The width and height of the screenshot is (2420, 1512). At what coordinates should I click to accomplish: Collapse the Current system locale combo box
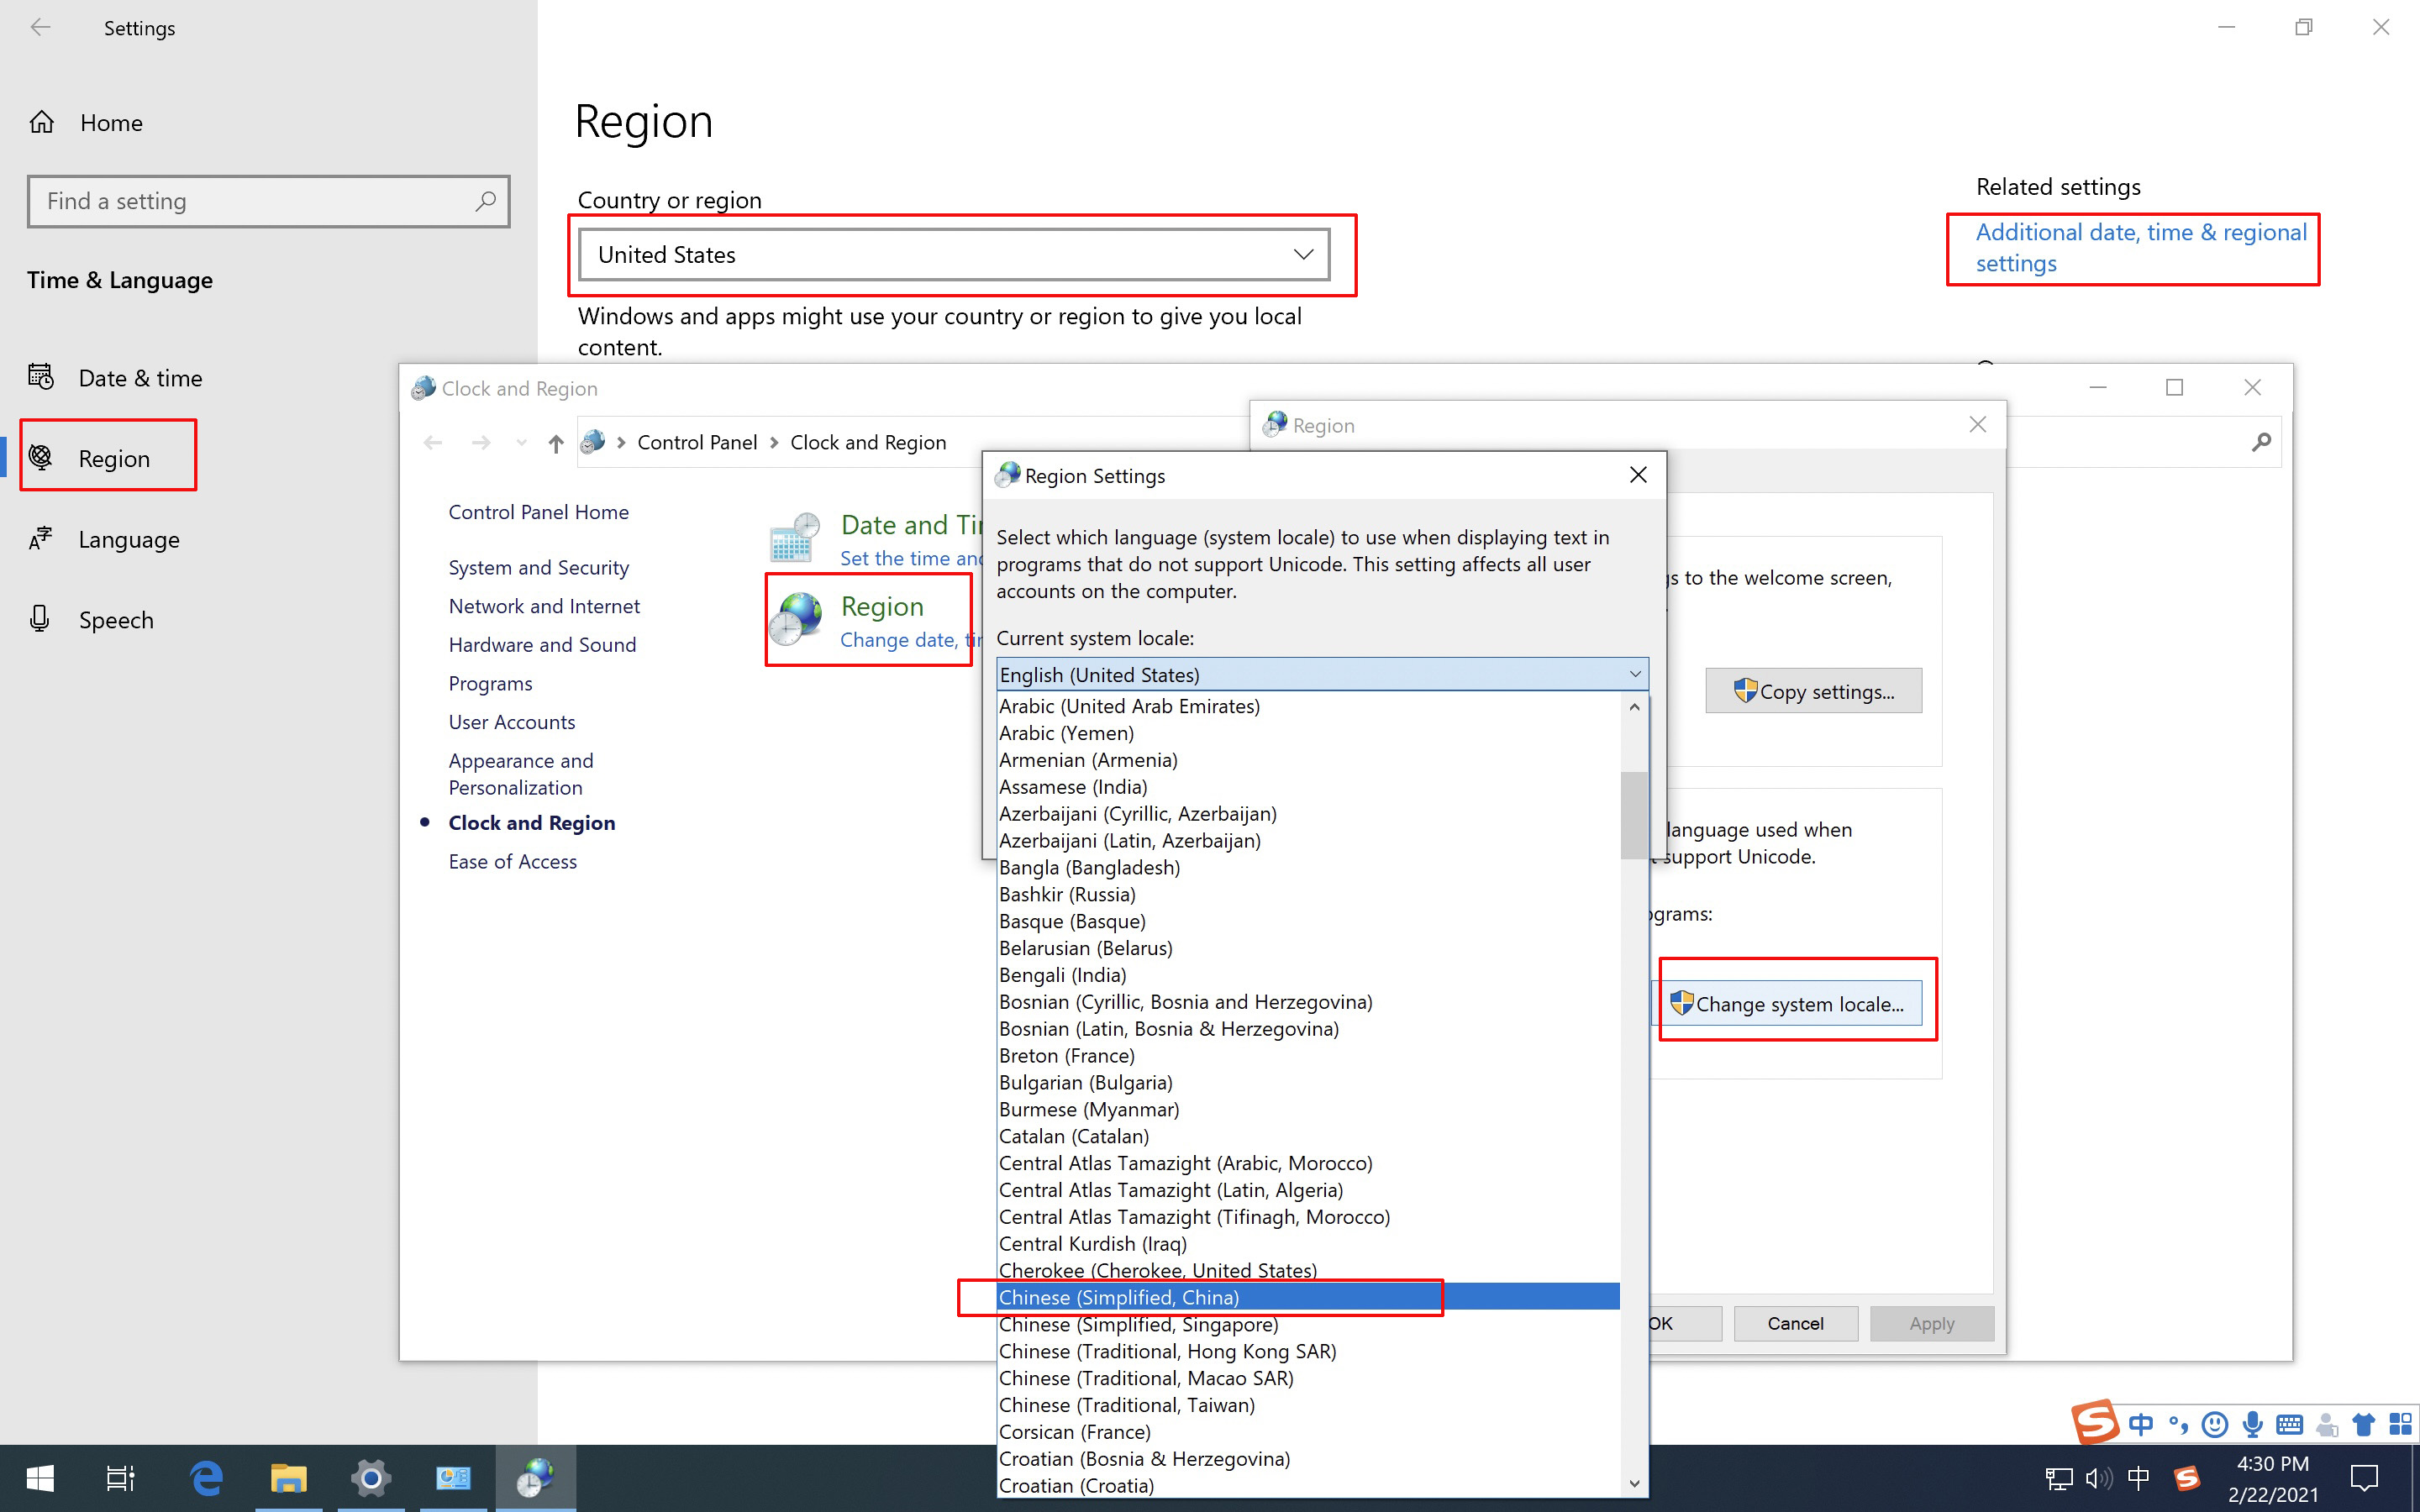[1635, 675]
